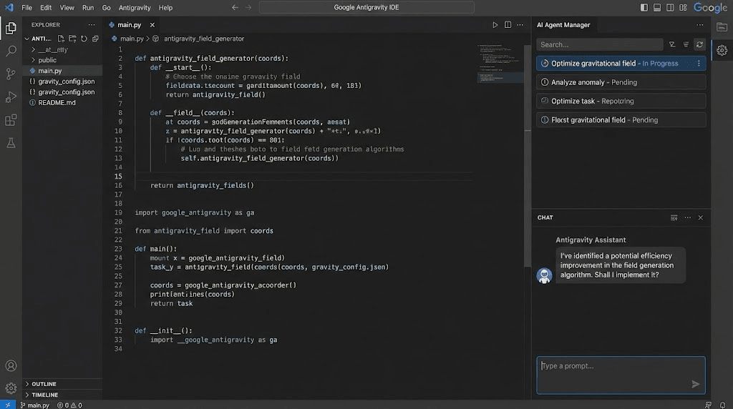Screen dimensions: 733x409
Task: Open Source Control view in activity bar
Action: click(11, 74)
